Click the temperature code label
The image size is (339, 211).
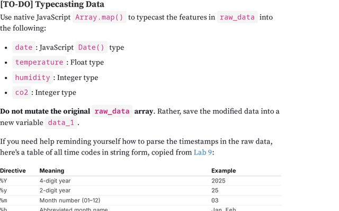tap(39, 62)
